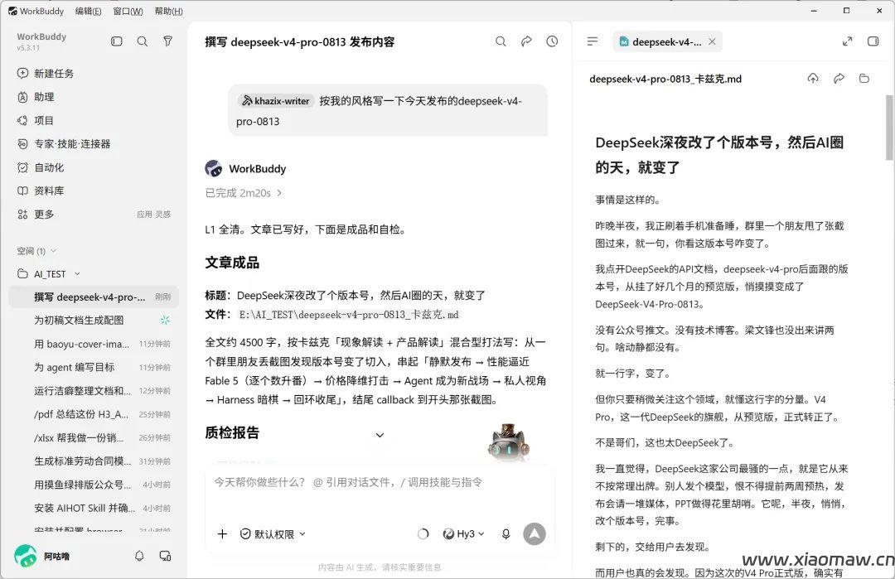Open the 窗口(W) menu
The height and width of the screenshot is (579, 895).
[x=128, y=11]
